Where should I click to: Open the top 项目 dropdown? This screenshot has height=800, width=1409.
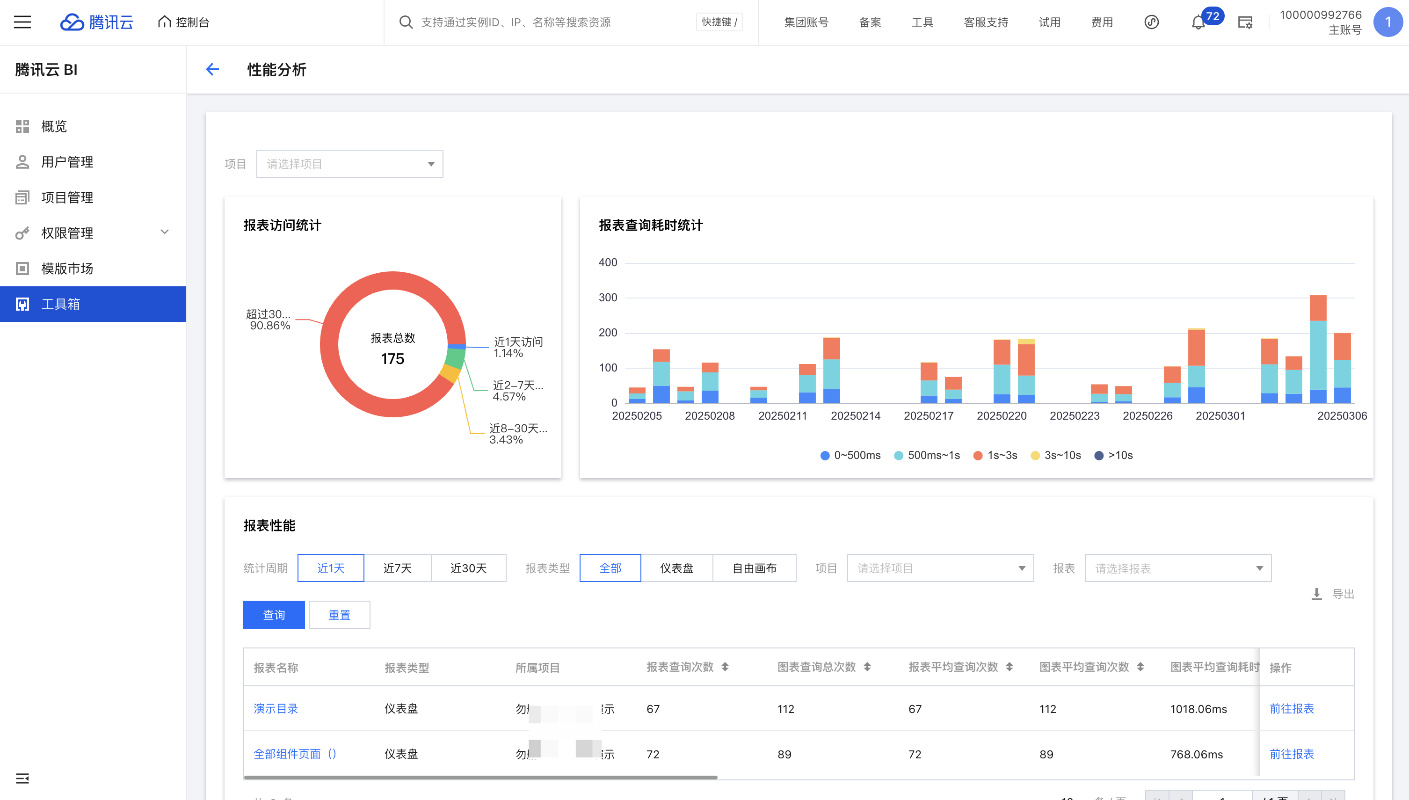[349, 164]
